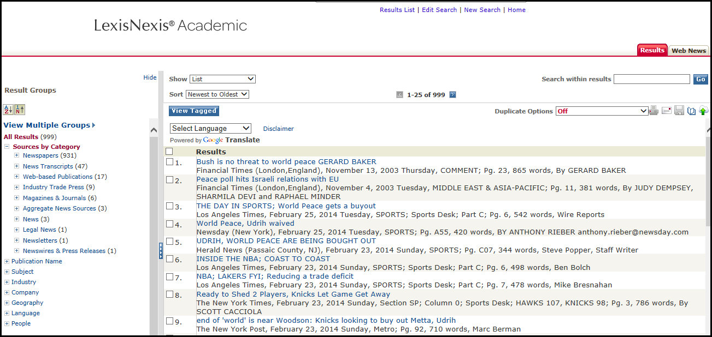The height and width of the screenshot is (337, 712).
Task: Open the Sort Newest to Oldest dropdown
Action: [217, 94]
